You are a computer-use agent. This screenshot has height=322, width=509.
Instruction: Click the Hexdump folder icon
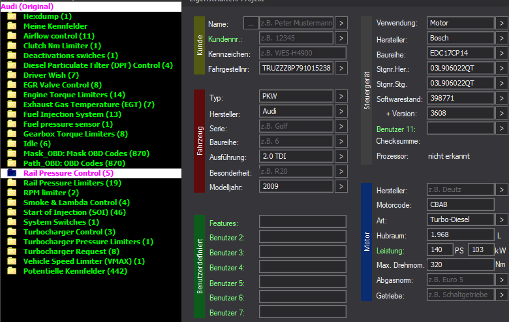tap(12, 16)
